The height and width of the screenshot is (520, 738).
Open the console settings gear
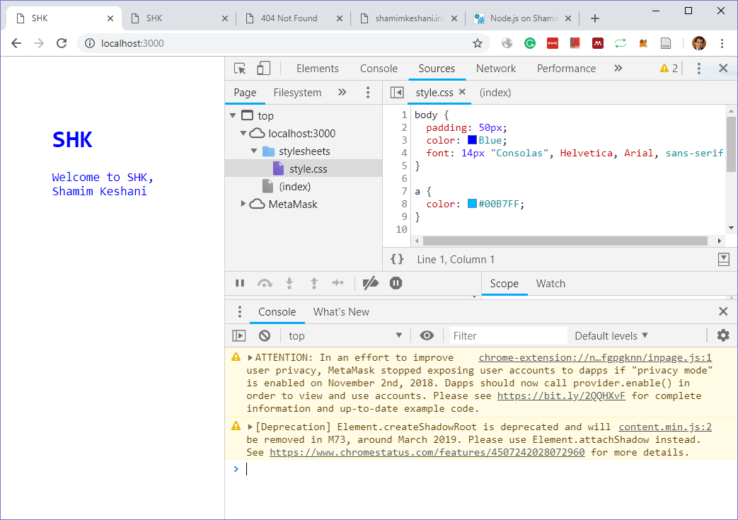(722, 335)
